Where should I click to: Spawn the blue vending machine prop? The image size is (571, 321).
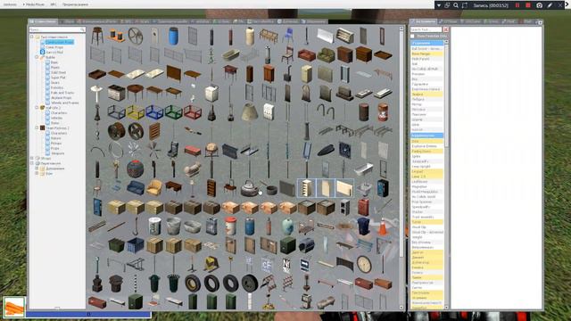(x=383, y=188)
